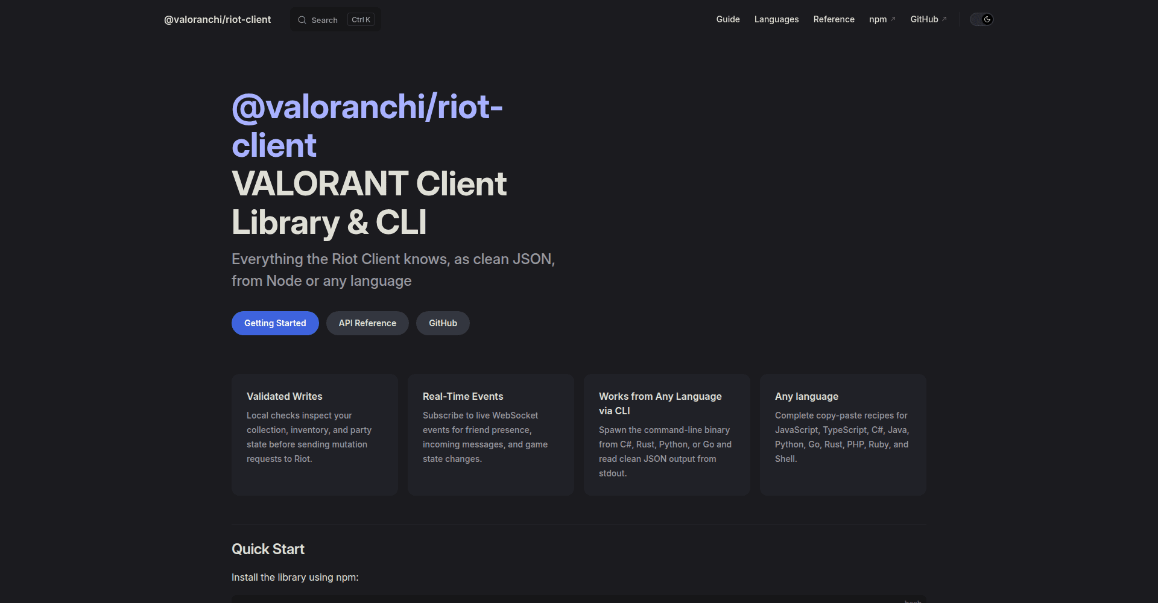This screenshot has height=603, width=1158.
Task: Open the Languages nav item
Action: (776, 19)
